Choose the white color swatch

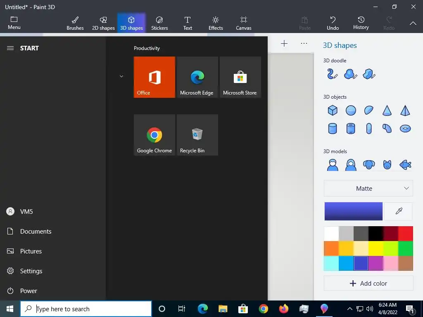point(331,234)
